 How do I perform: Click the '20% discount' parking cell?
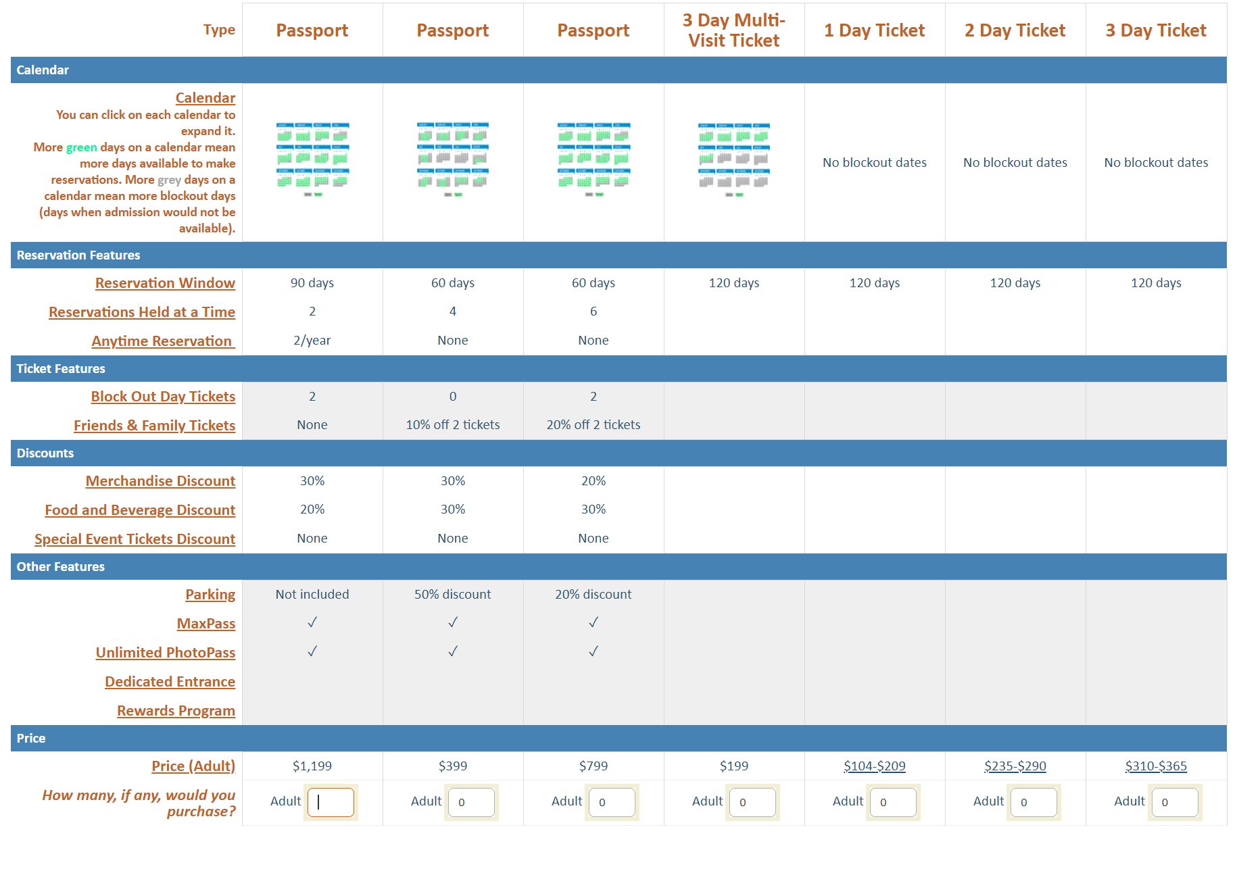[x=593, y=595]
